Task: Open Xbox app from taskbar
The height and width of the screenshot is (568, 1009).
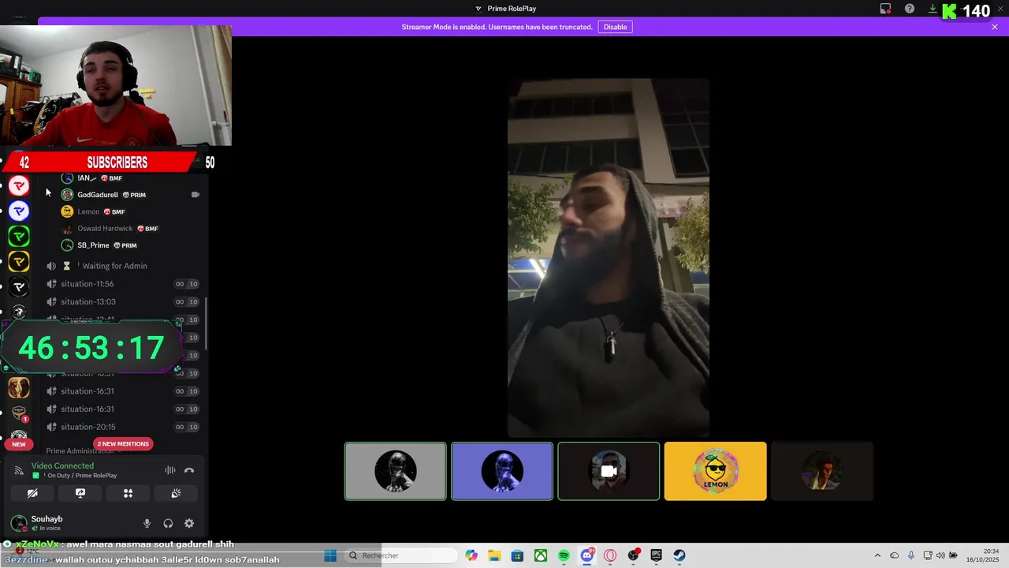Action: tap(541, 555)
